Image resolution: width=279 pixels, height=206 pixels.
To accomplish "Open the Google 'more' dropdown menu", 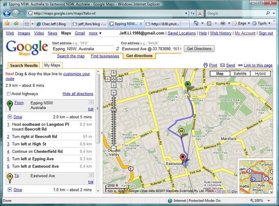I will [x=95, y=33].
